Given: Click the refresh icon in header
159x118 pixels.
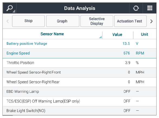Looking at the screenshot, I should (136, 8).
